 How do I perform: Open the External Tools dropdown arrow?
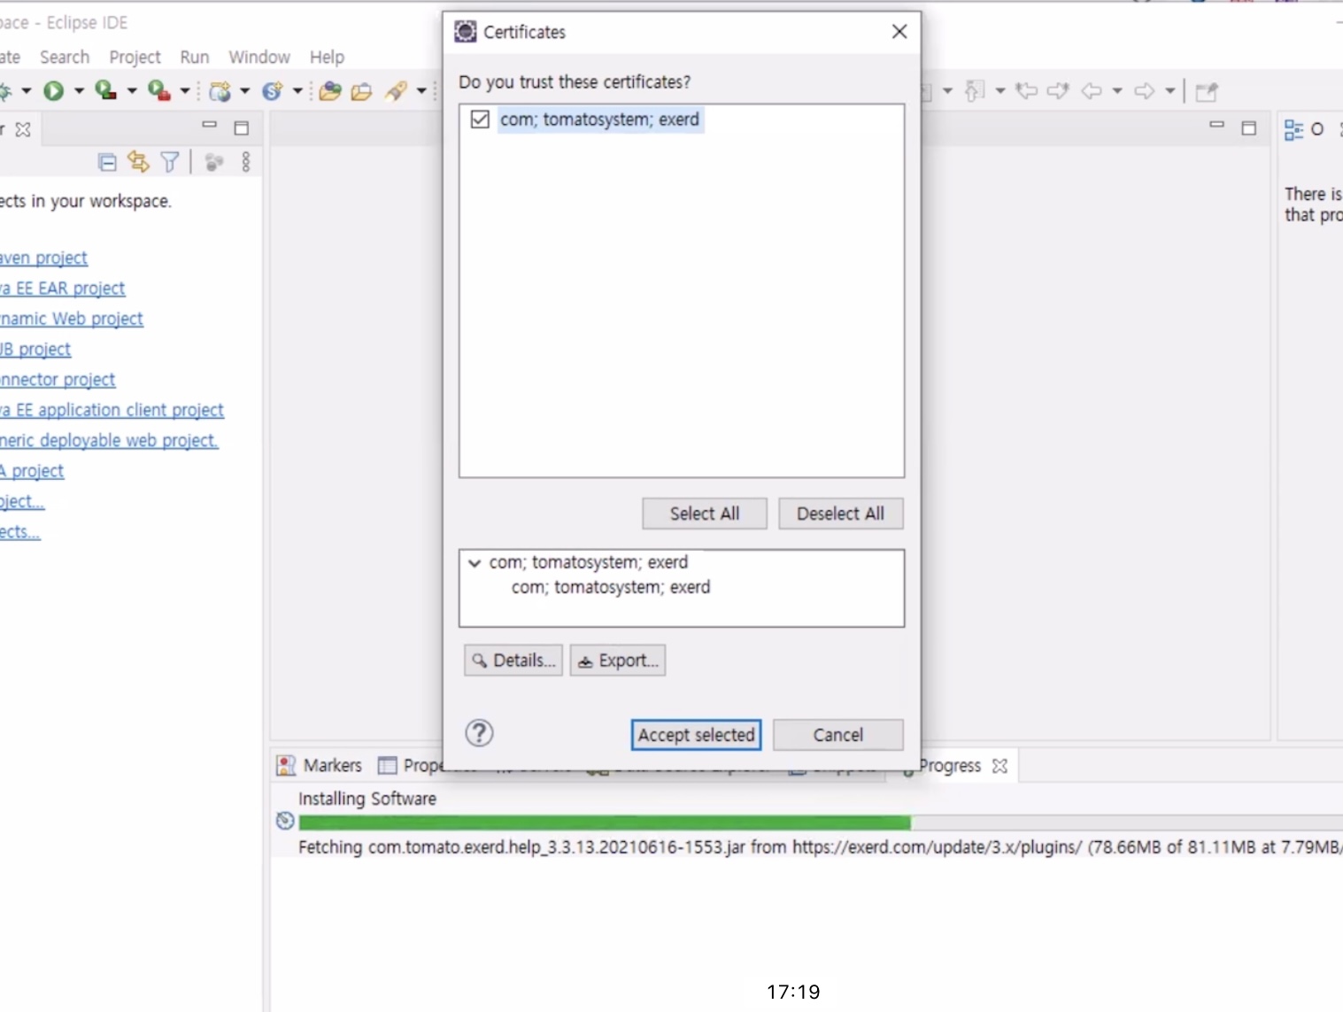point(185,90)
